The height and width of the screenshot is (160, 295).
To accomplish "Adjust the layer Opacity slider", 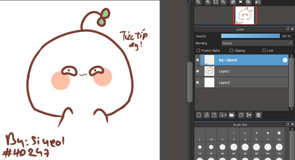I will click(250, 36).
